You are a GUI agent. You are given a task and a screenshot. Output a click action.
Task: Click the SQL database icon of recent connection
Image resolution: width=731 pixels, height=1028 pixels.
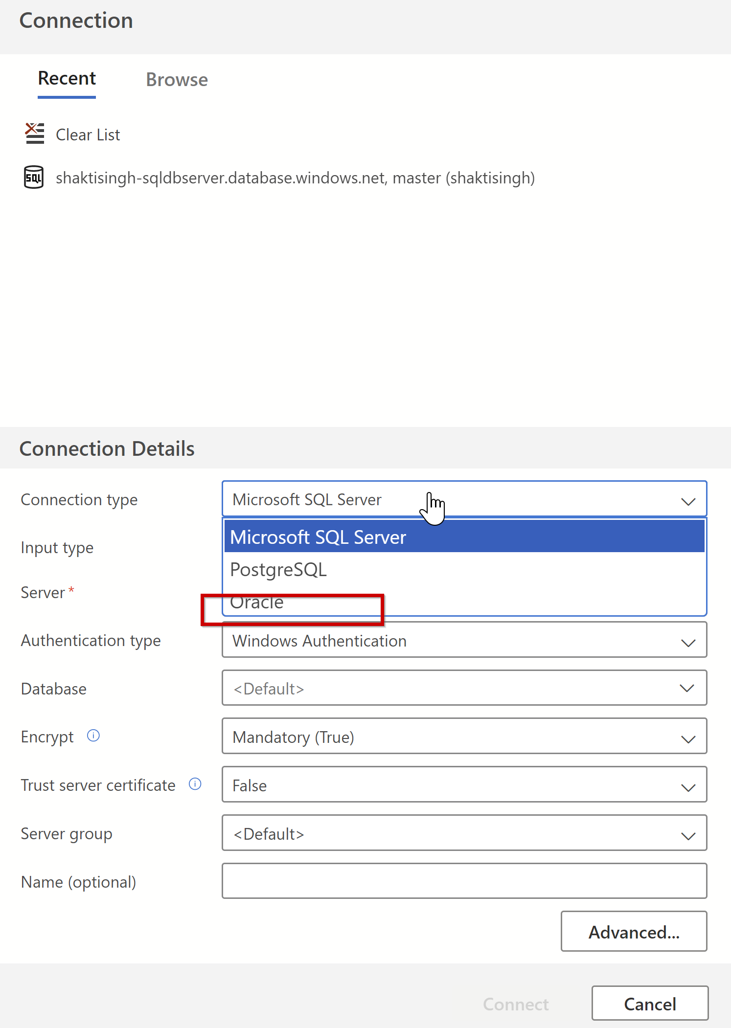click(34, 177)
